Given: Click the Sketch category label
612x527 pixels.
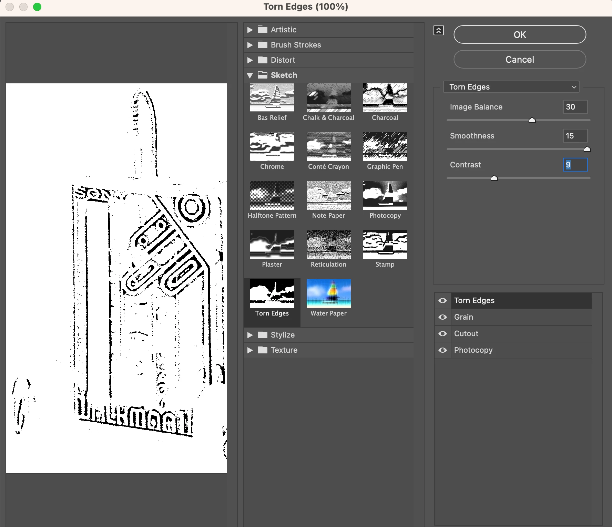Looking at the screenshot, I should 284,75.
